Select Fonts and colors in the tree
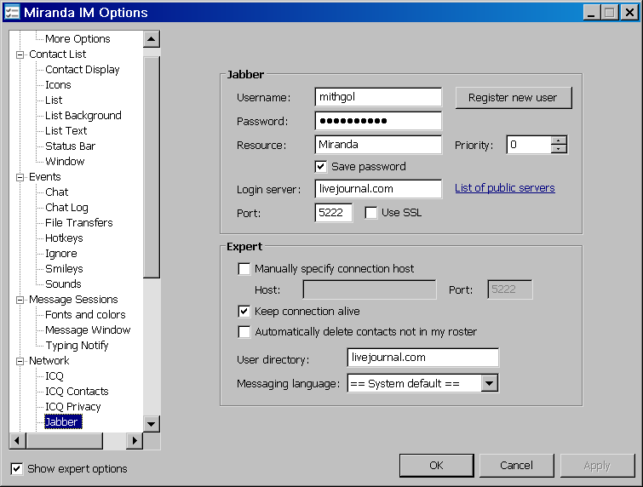Viewport: 643px width, 487px height. tap(85, 315)
